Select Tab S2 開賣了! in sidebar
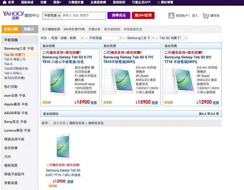This screenshot has width=244, height=190. click(15, 55)
